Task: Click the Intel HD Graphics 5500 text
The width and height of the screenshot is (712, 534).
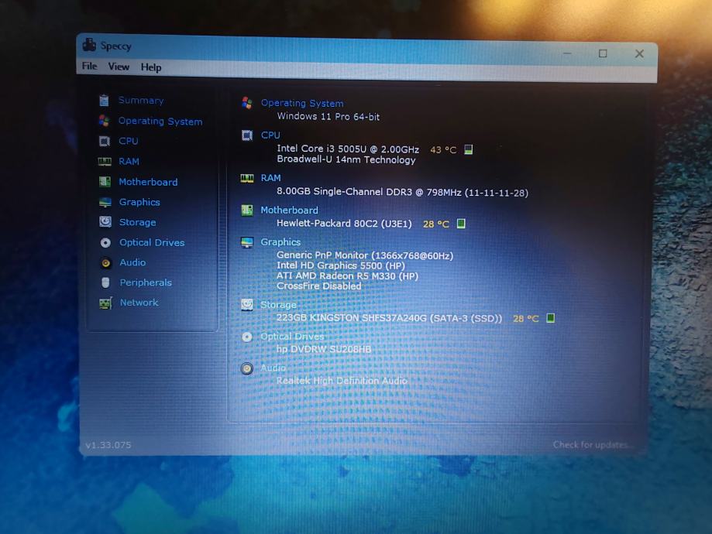Action: [x=341, y=265]
